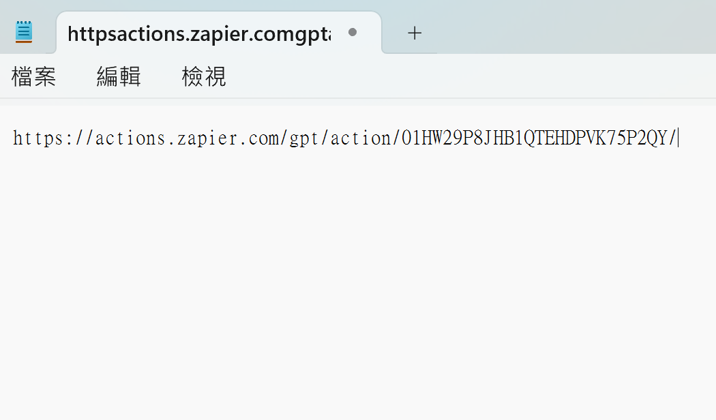Click the gpt segment of the URL

coord(303,139)
